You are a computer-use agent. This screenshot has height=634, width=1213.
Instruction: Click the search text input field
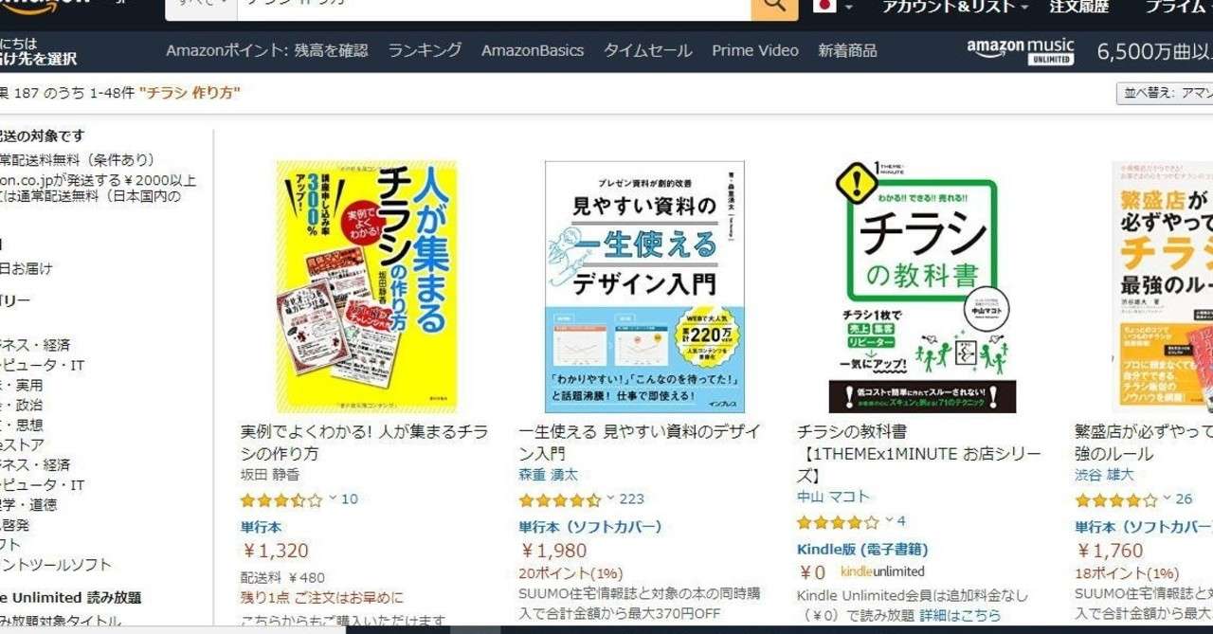pos(494,7)
